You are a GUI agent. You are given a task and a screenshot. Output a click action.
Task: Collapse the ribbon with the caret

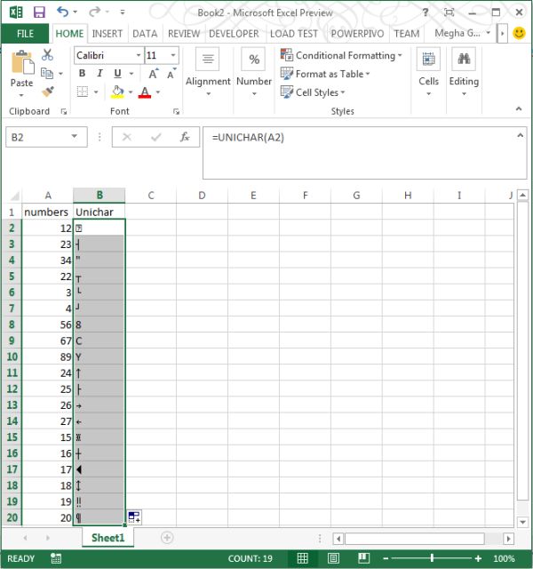[519, 108]
